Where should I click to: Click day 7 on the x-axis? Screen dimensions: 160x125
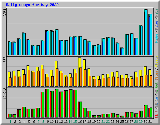38,122
